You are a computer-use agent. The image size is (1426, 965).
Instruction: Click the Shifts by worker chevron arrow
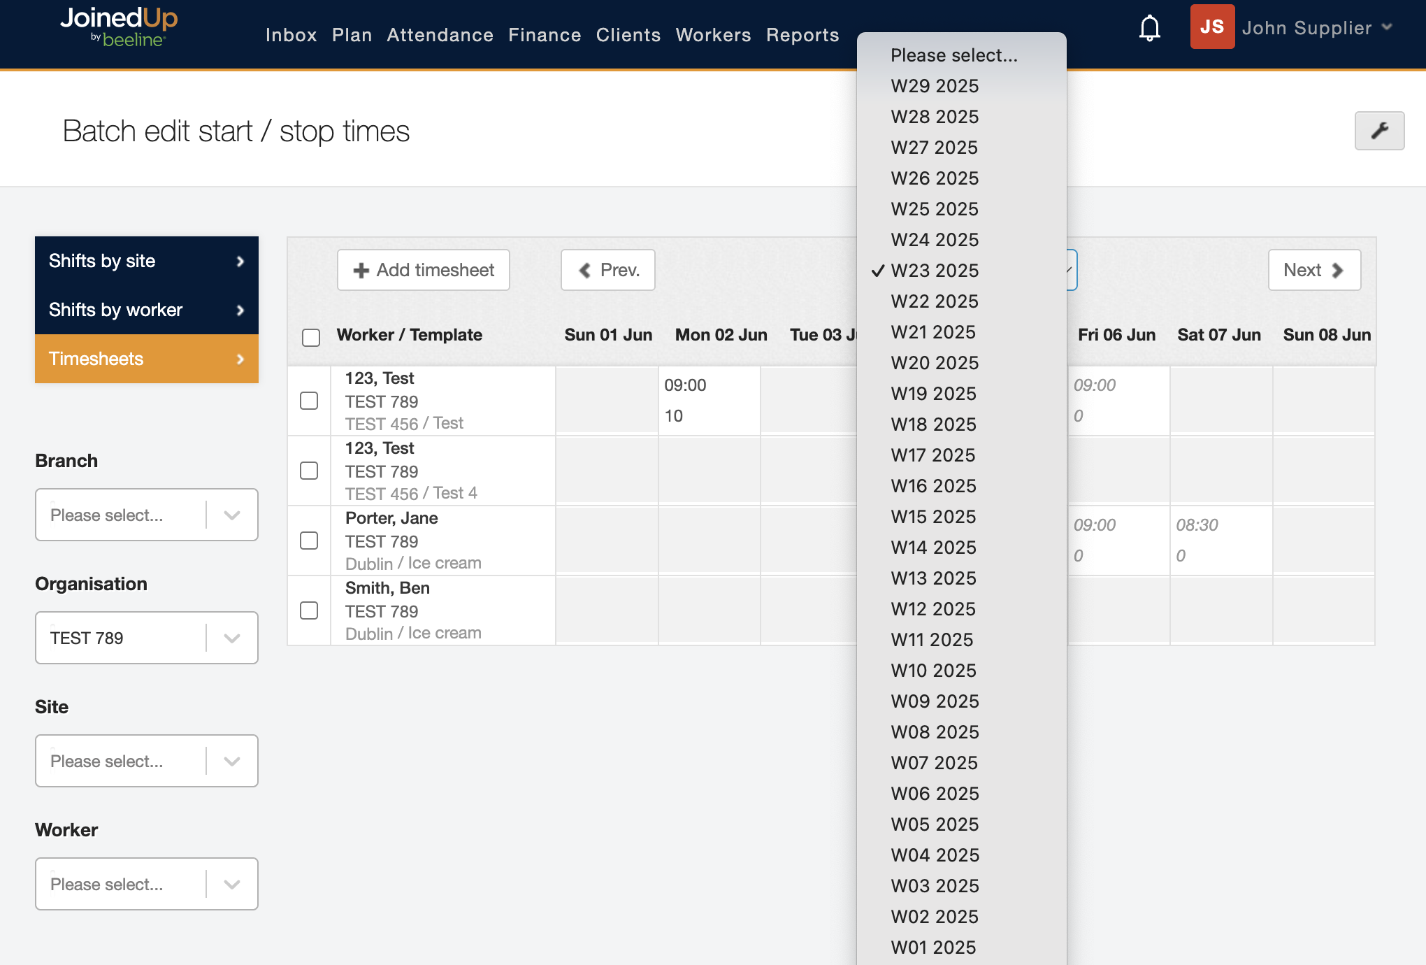click(240, 310)
